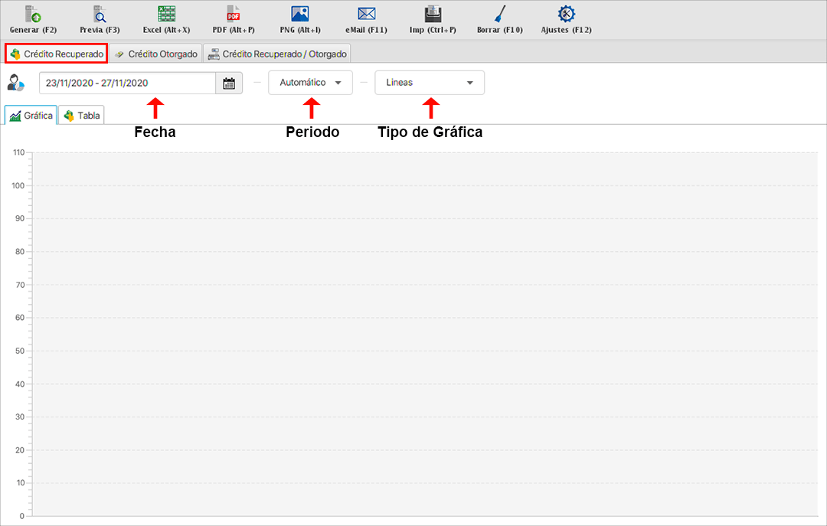Open the Previa (F3) print preview

100,14
